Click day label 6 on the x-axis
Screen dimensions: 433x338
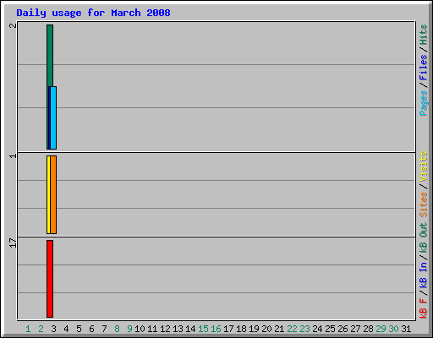pos(91,329)
